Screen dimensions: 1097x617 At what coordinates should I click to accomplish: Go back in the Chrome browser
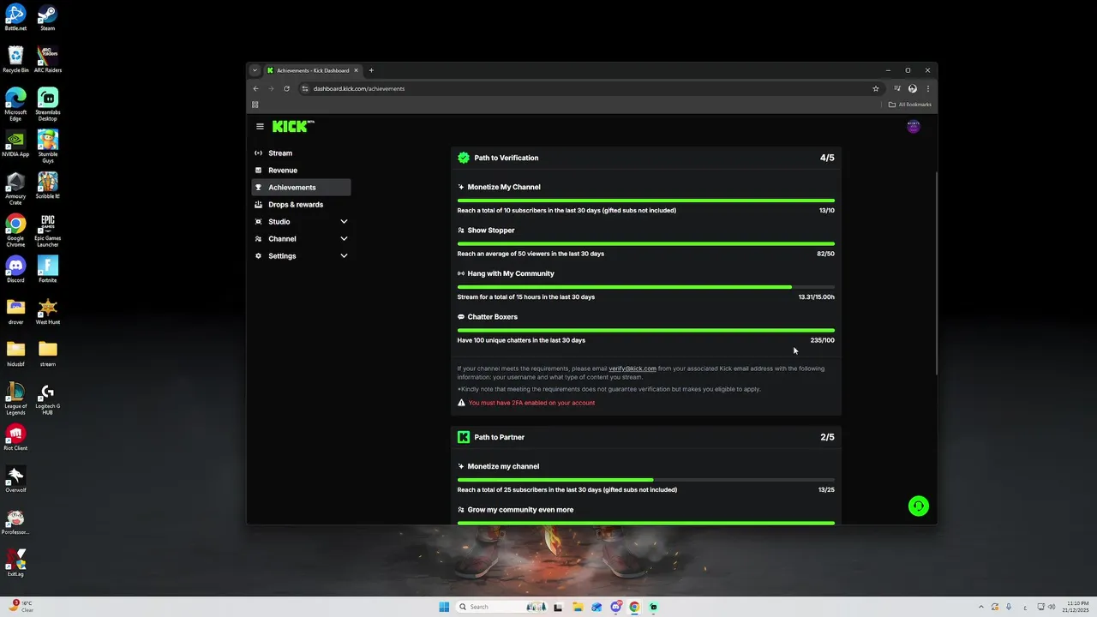(255, 88)
